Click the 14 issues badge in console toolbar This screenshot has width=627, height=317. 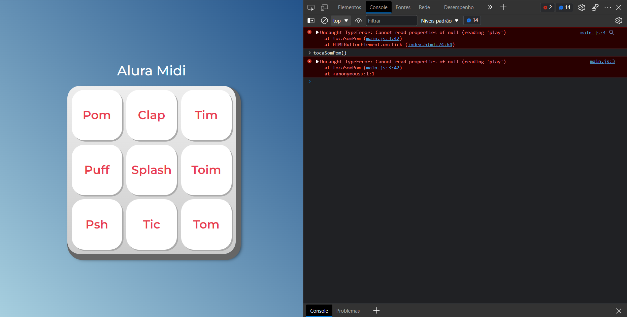coord(472,20)
